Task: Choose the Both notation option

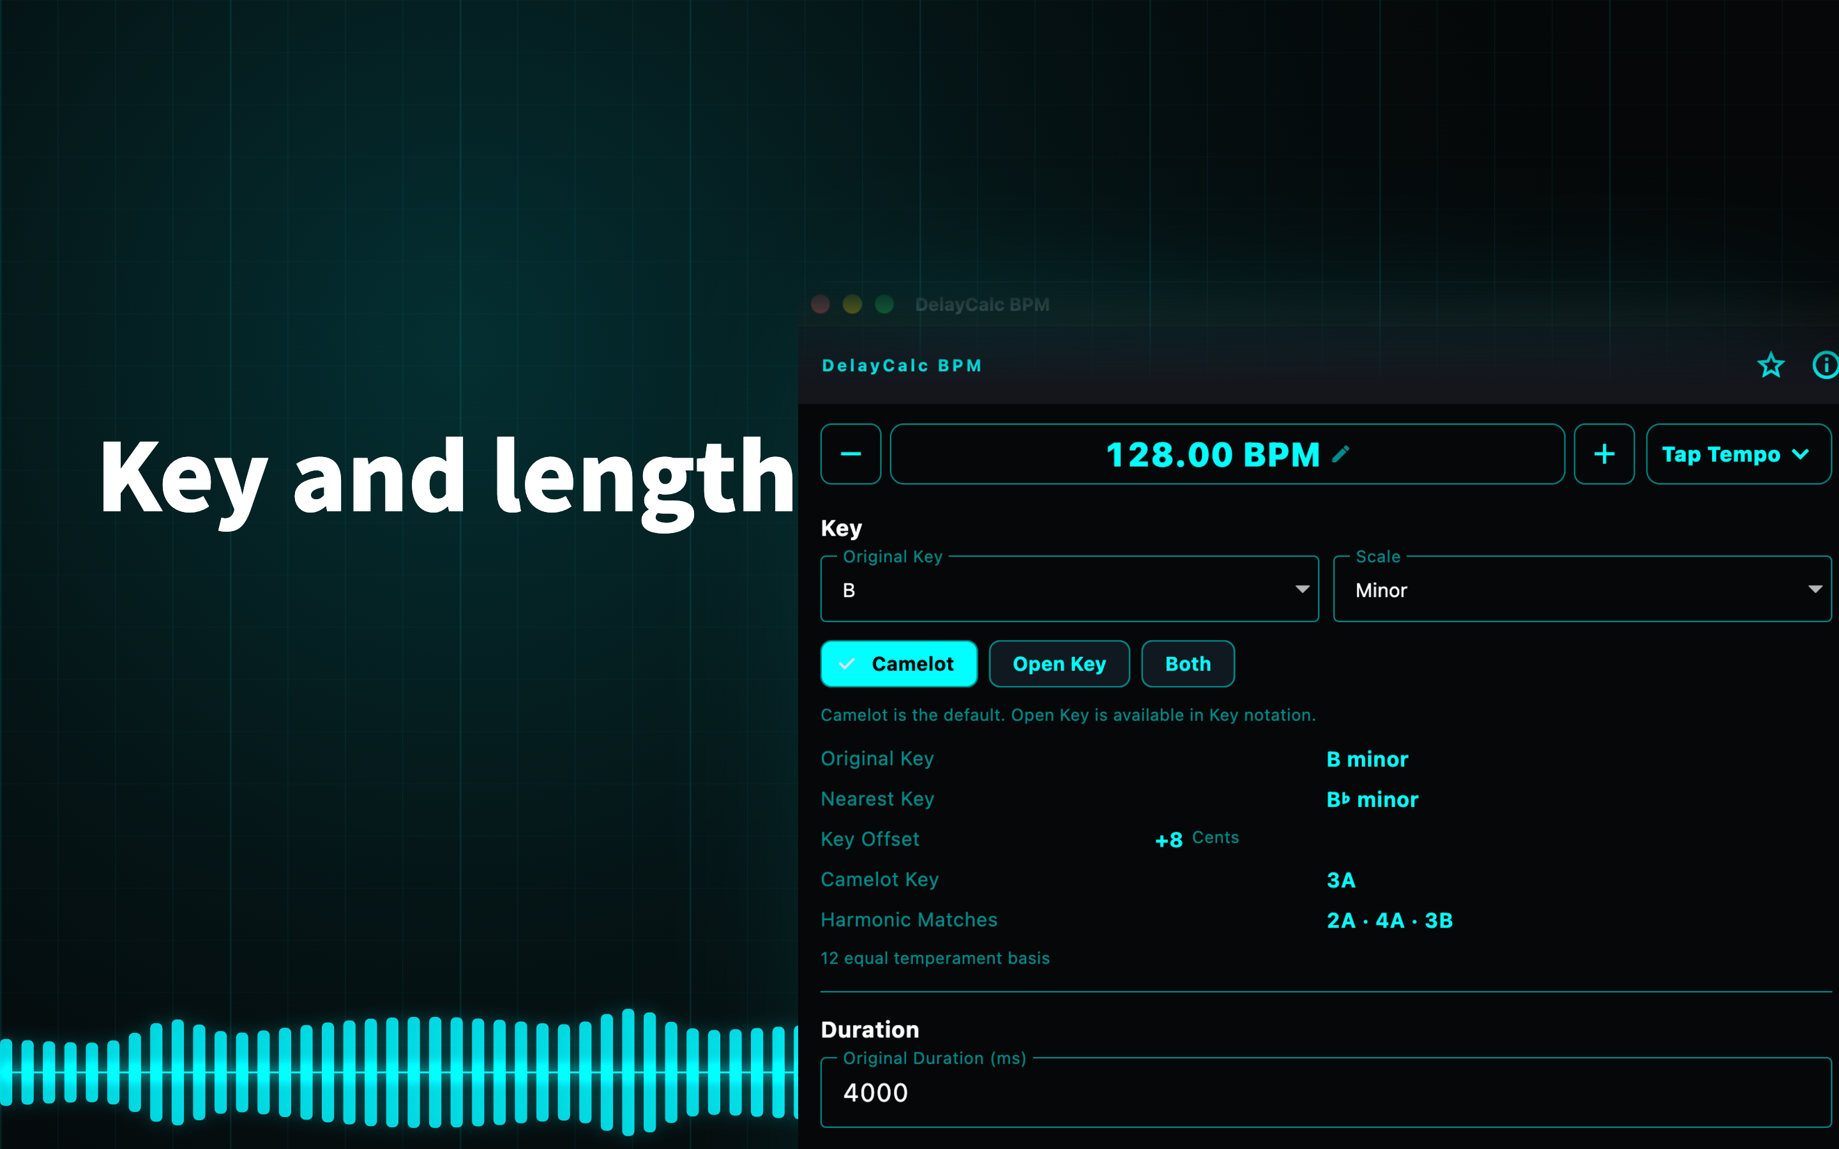Action: click(1188, 664)
